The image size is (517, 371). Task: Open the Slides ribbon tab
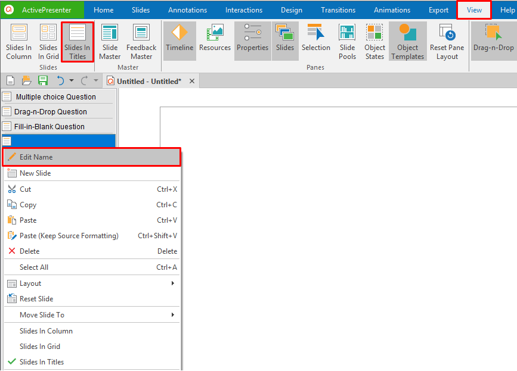pyautogui.click(x=141, y=10)
